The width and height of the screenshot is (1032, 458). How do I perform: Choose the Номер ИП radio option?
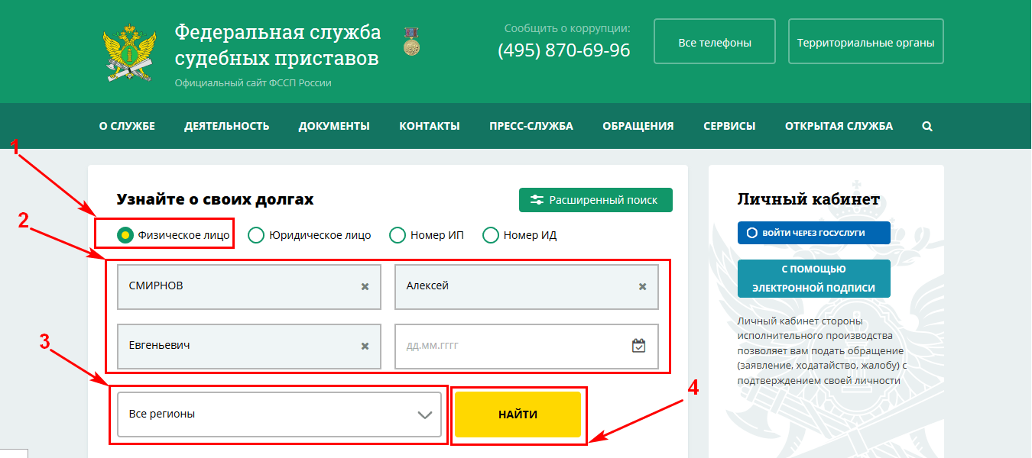coord(398,235)
